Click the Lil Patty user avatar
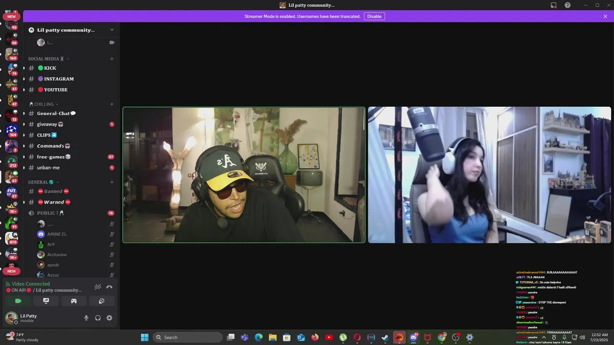The height and width of the screenshot is (345, 614). [x=11, y=318]
